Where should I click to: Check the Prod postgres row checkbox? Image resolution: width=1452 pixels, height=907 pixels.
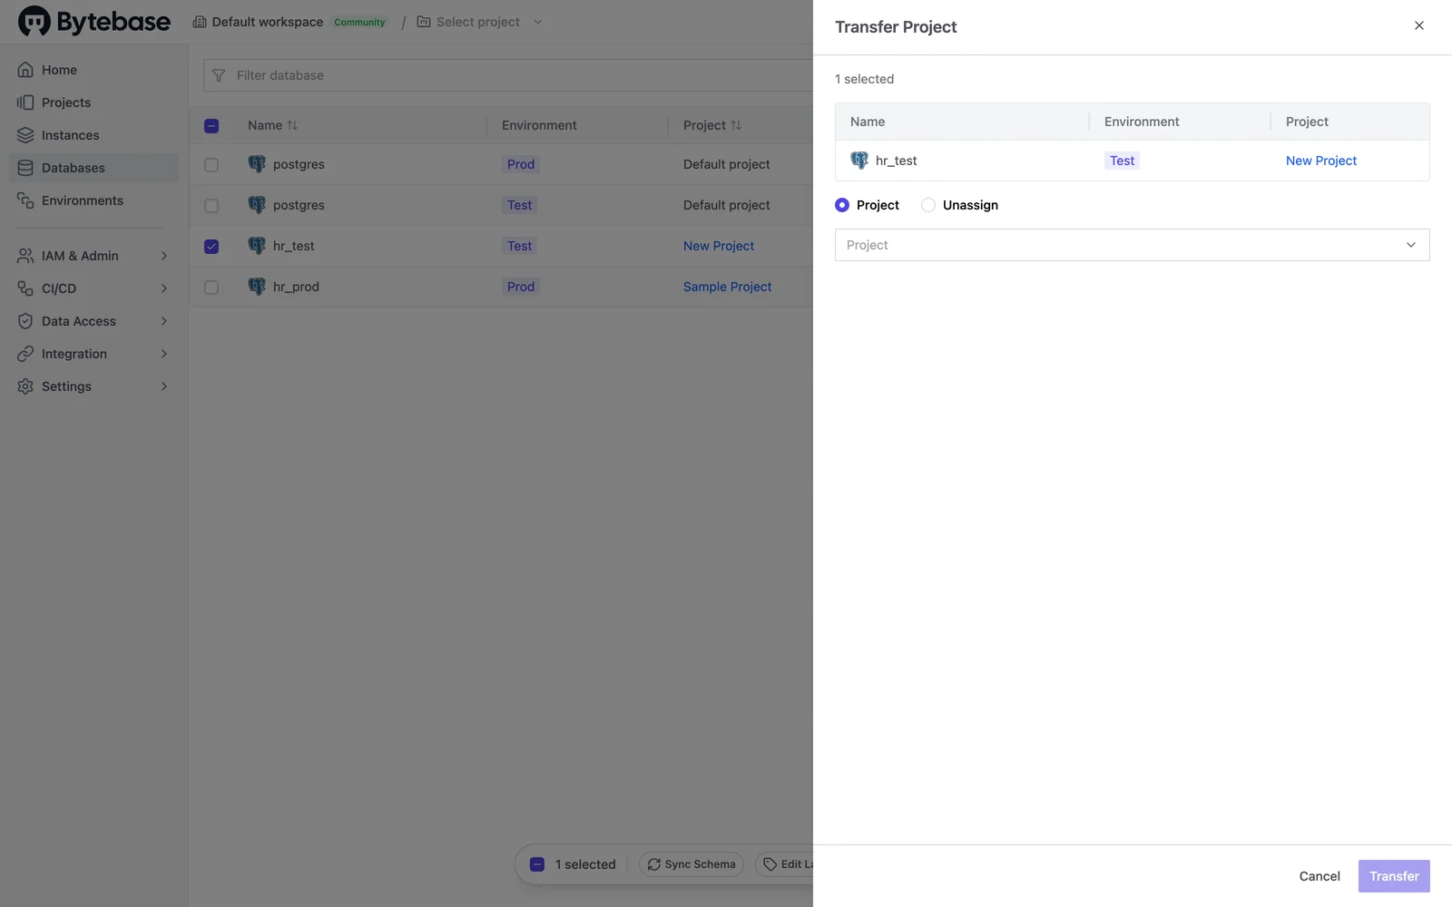[211, 165]
